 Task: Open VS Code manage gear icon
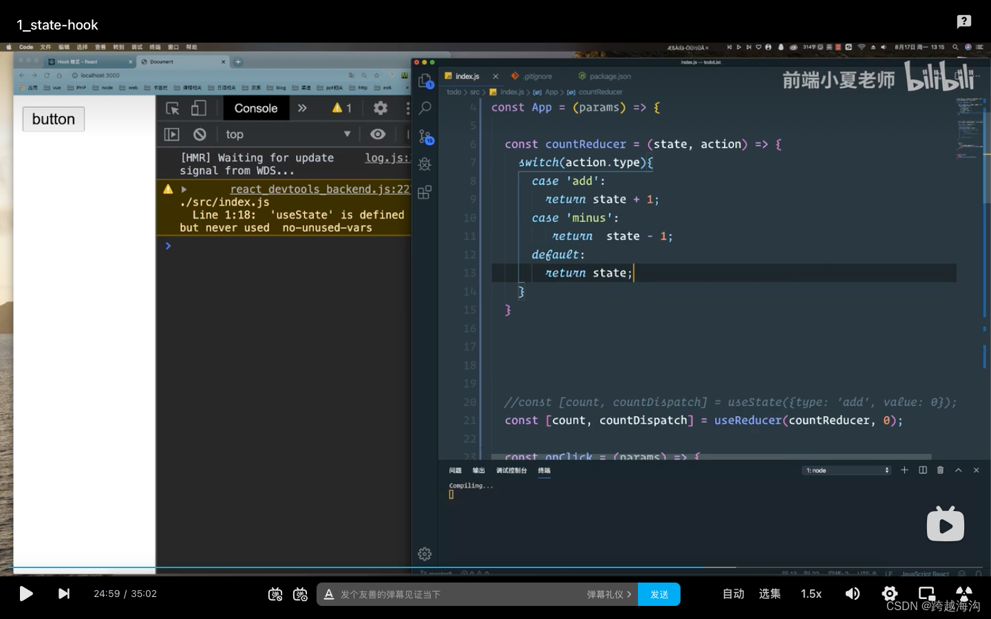click(x=425, y=554)
